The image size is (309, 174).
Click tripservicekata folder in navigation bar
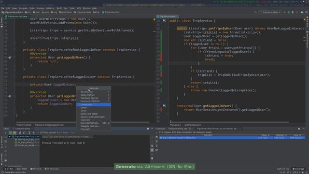pos(83,12)
